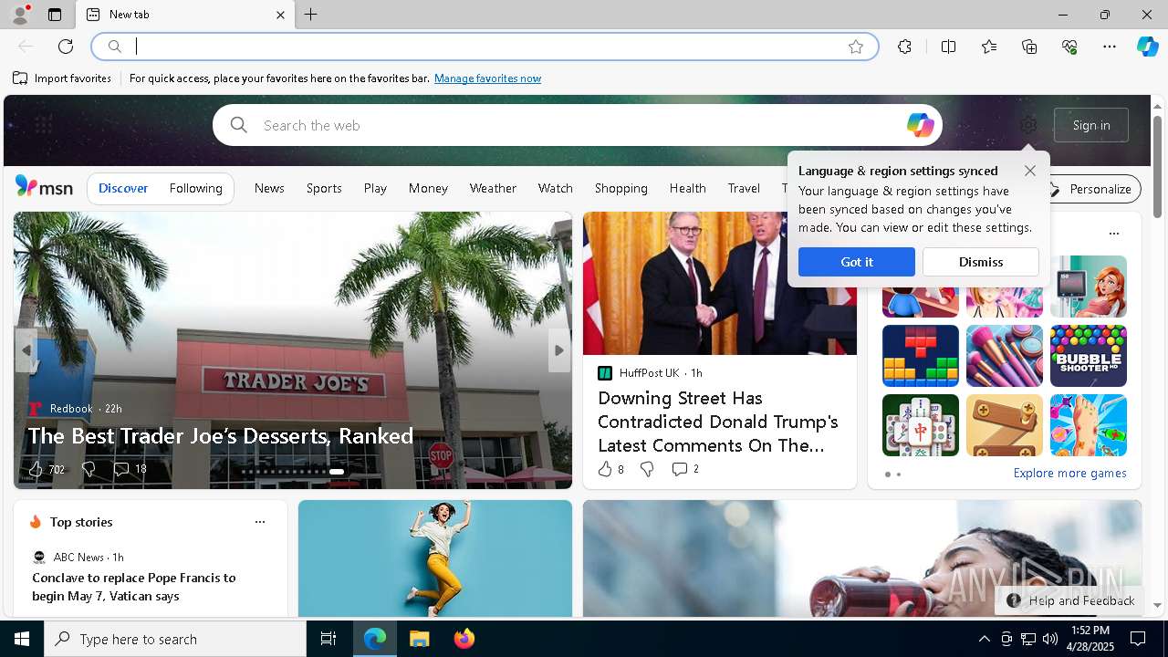Launch the Mahjong game tile
The height and width of the screenshot is (657, 1168).
[x=921, y=425]
